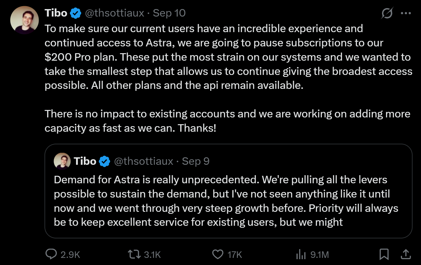Click the verified badge in quoted tweet
The width and height of the screenshot is (421, 265).
[105, 161]
